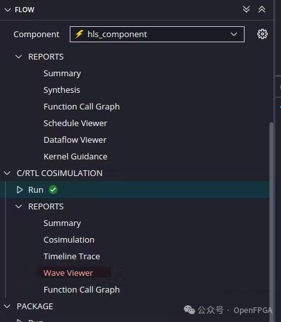Open the Cosimulation report entry
Image resolution: width=281 pixels, height=322 pixels.
69,239
